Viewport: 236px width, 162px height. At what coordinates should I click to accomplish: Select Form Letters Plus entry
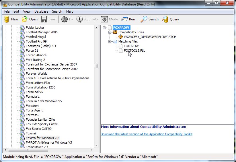(38, 83)
